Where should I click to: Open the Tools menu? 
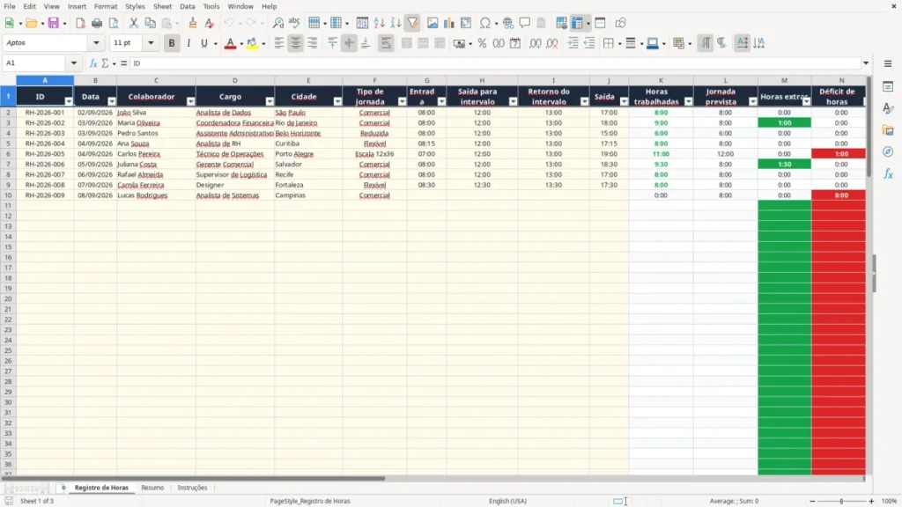(x=211, y=6)
